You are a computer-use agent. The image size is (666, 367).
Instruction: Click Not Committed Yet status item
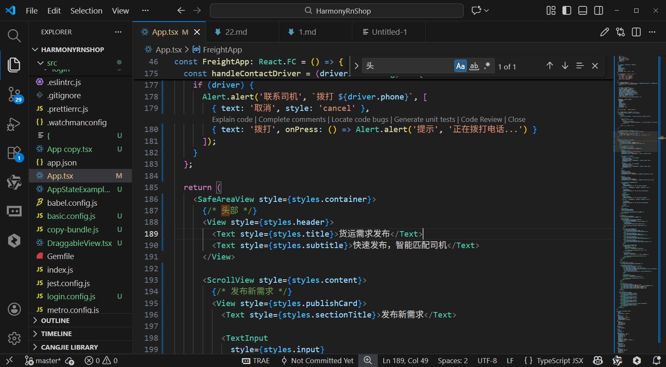coord(317,361)
